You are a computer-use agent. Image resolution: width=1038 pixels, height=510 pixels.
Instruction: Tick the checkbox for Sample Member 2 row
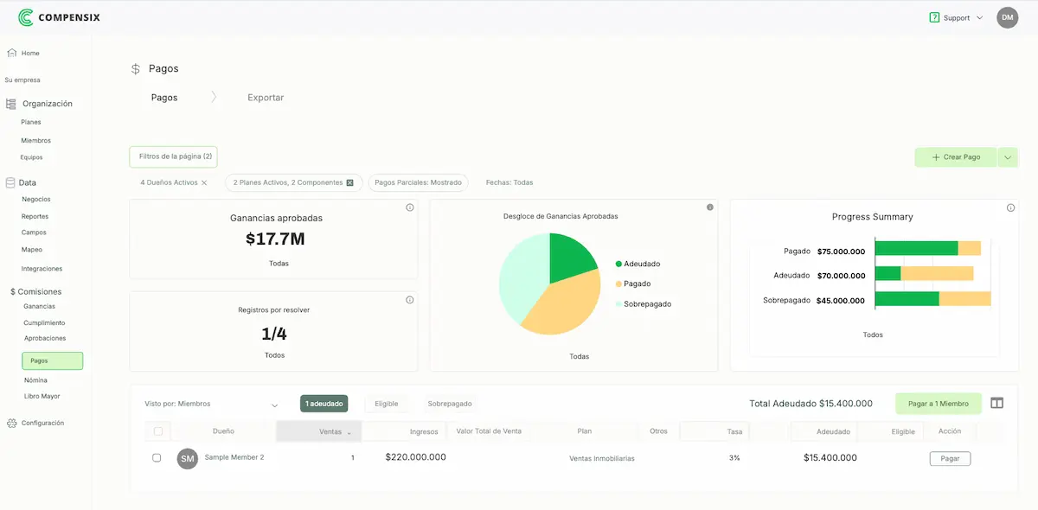(x=157, y=458)
